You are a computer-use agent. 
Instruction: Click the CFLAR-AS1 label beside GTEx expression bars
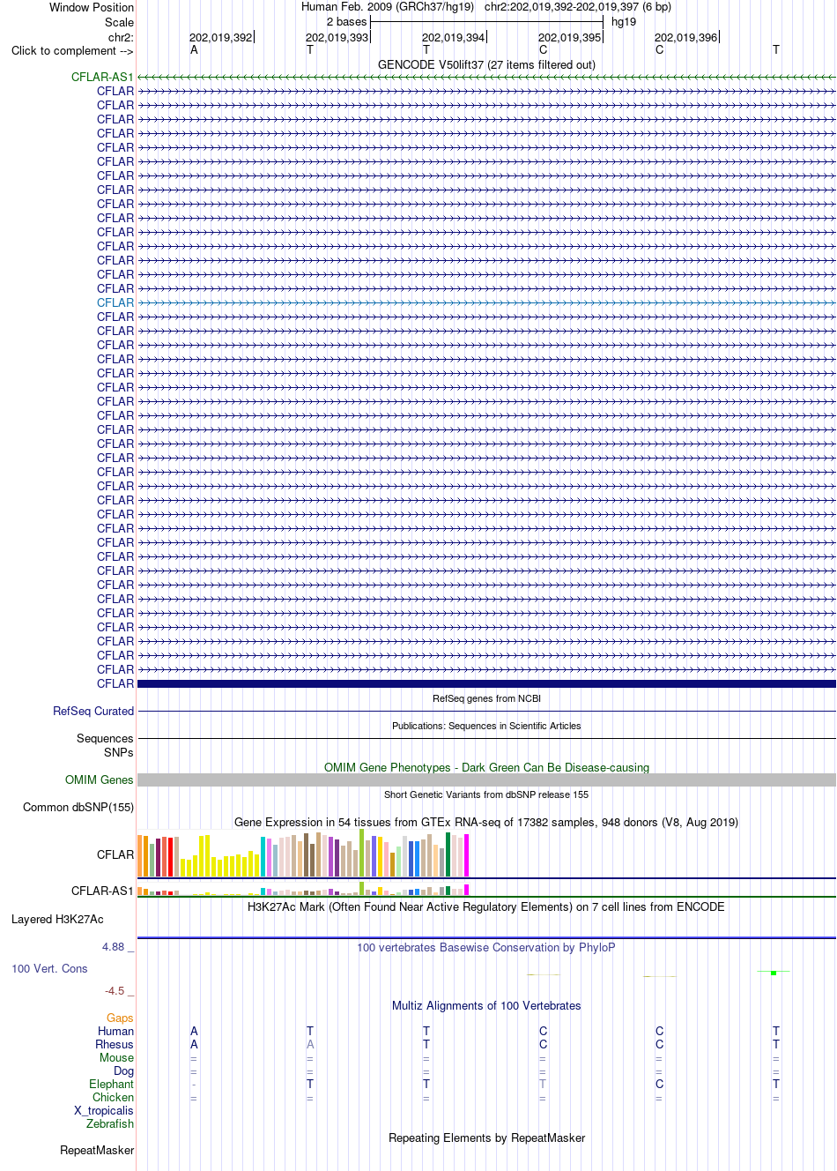tap(102, 891)
